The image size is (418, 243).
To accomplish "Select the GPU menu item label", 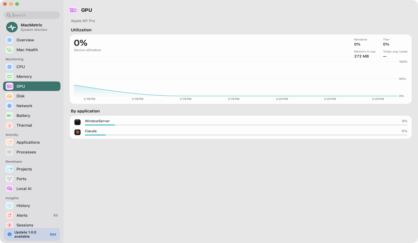I will pyautogui.click(x=21, y=86).
